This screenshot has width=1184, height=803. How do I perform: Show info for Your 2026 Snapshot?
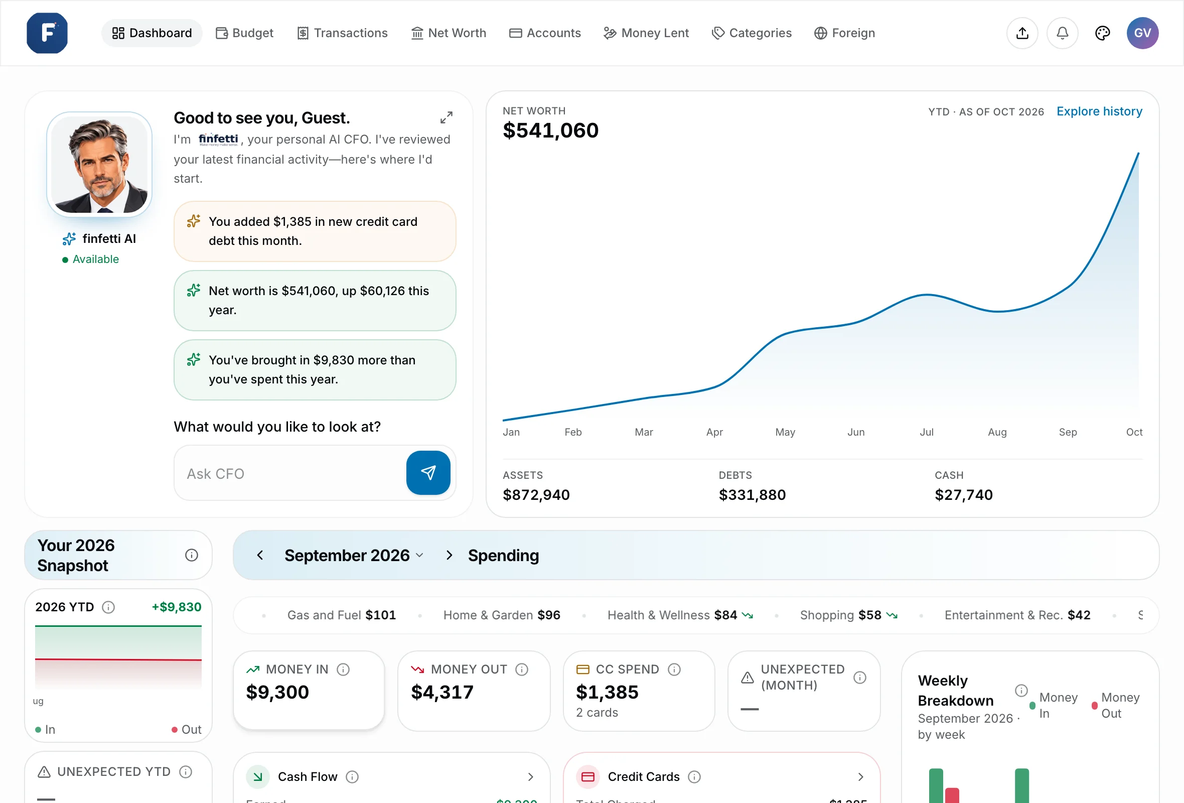click(x=192, y=555)
